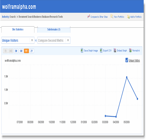Screen dimensions: 146x140
Task: Select the 3M time range
Action: point(16,51)
